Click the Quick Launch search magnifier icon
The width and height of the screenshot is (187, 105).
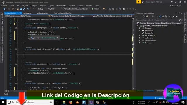(172, 2)
